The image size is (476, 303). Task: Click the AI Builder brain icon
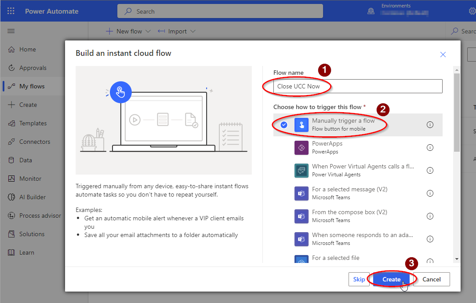point(11,197)
